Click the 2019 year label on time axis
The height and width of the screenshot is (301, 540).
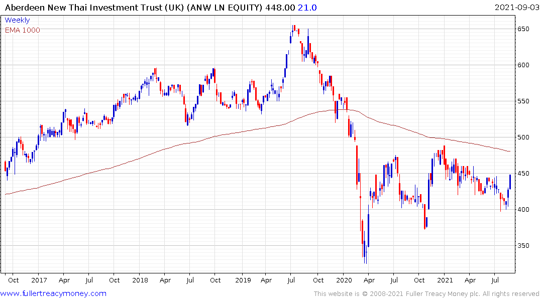243,280
